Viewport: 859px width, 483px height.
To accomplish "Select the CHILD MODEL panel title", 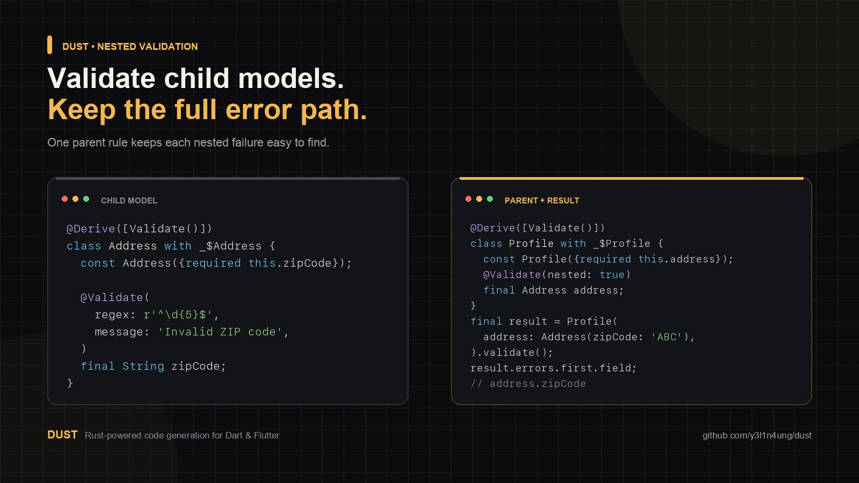I will point(129,200).
